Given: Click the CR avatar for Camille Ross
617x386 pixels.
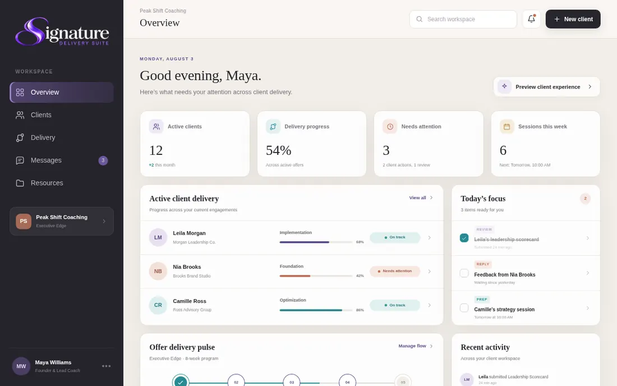Looking at the screenshot, I should tap(158, 305).
